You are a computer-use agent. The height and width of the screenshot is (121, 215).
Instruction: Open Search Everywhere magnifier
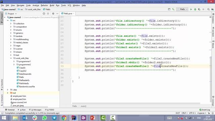coord(208,9)
